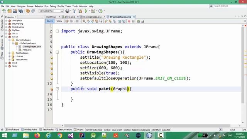Click the Uncomment icon in editor toolbar
The width and height of the screenshot is (247, 139).
(x=143, y=21)
